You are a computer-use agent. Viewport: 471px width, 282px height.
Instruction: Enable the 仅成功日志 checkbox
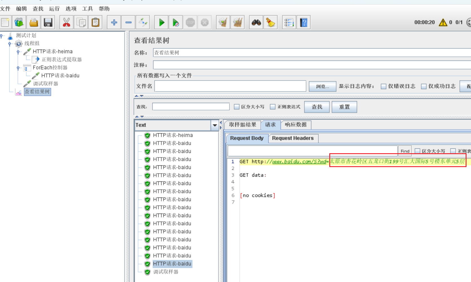coord(424,86)
